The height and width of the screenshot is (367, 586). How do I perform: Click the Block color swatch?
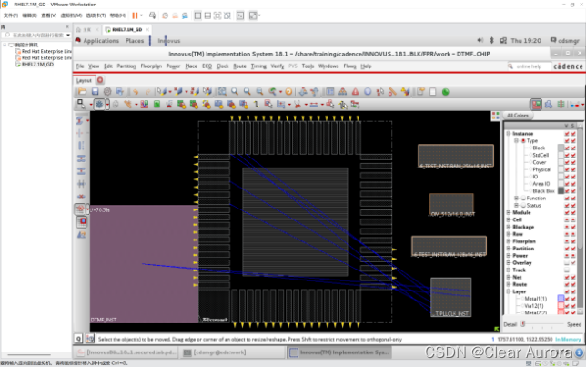click(561, 148)
